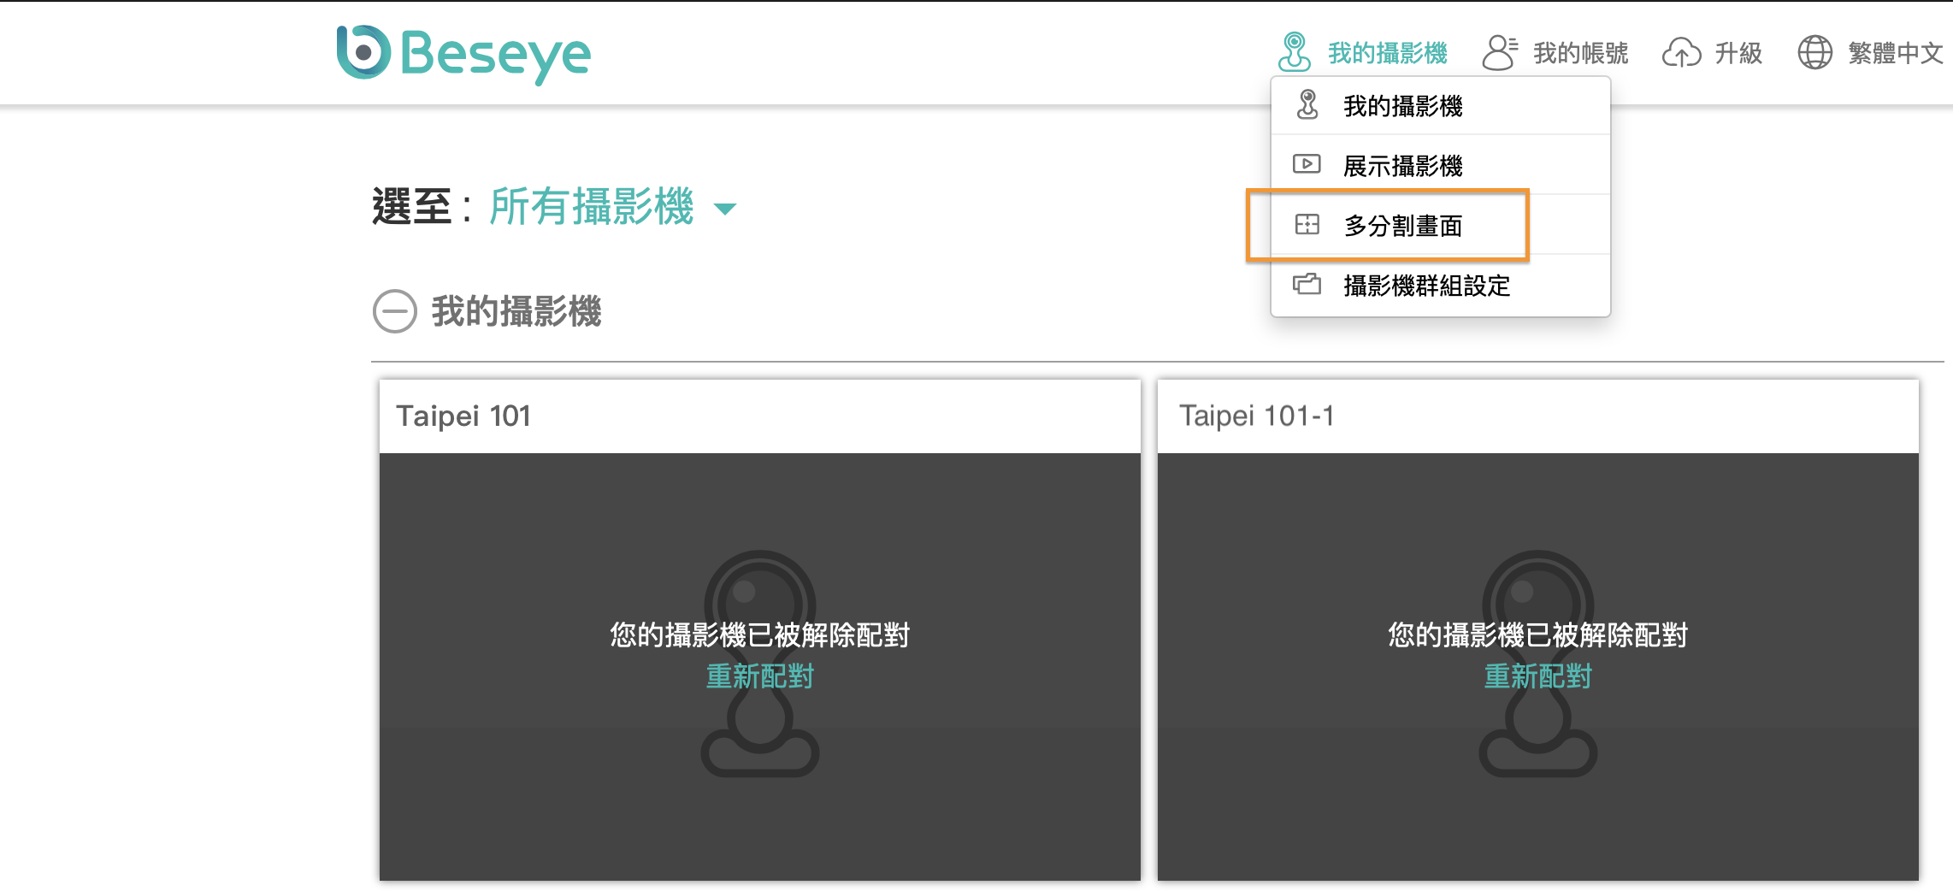Open 我的帳號 in the top navigation

pos(1579,53)
